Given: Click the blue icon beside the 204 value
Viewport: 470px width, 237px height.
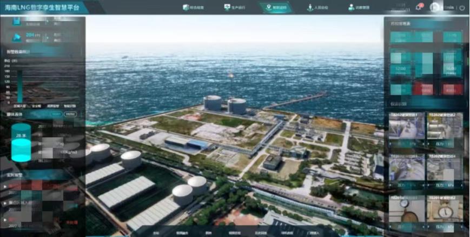Looking at the screenshot, I should (x=17, y=37).
